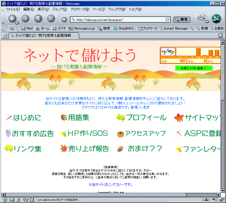Click the new tab icon left of the tab
The width and height of the screenshot is (226, 203).
click(x=5, y=35)
